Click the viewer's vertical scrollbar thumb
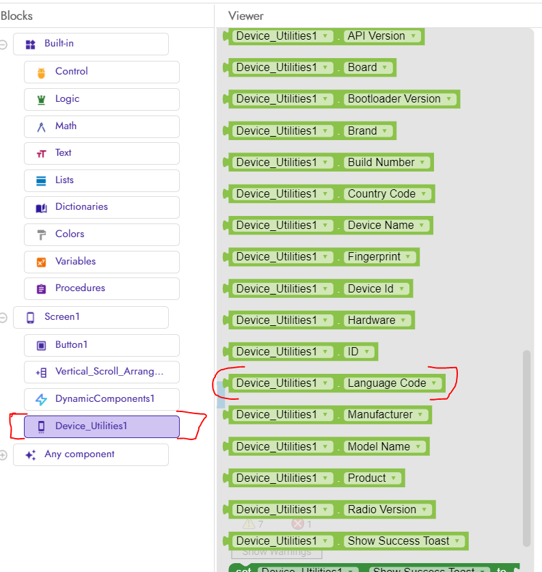Viewport: 542px width, 572px height. tap(526, 448)
